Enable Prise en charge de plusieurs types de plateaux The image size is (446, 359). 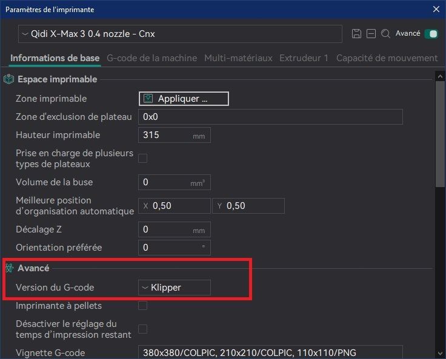coord(143,159)
